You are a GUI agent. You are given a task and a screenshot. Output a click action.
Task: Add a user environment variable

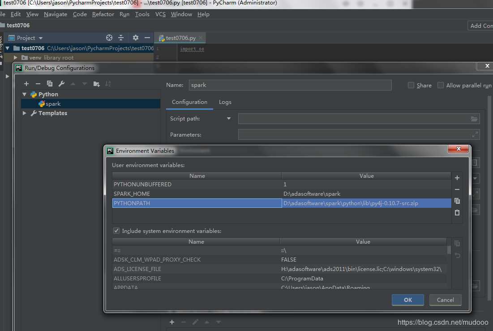pyautogui.click(x=457, y=178)
